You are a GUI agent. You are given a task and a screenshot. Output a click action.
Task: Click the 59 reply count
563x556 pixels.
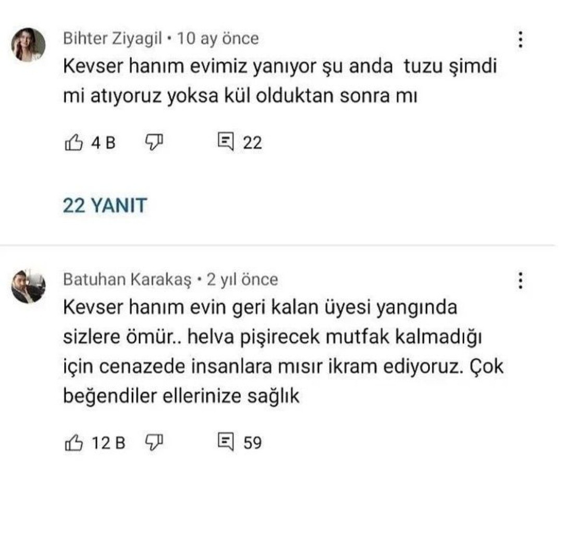pos(252,443)
